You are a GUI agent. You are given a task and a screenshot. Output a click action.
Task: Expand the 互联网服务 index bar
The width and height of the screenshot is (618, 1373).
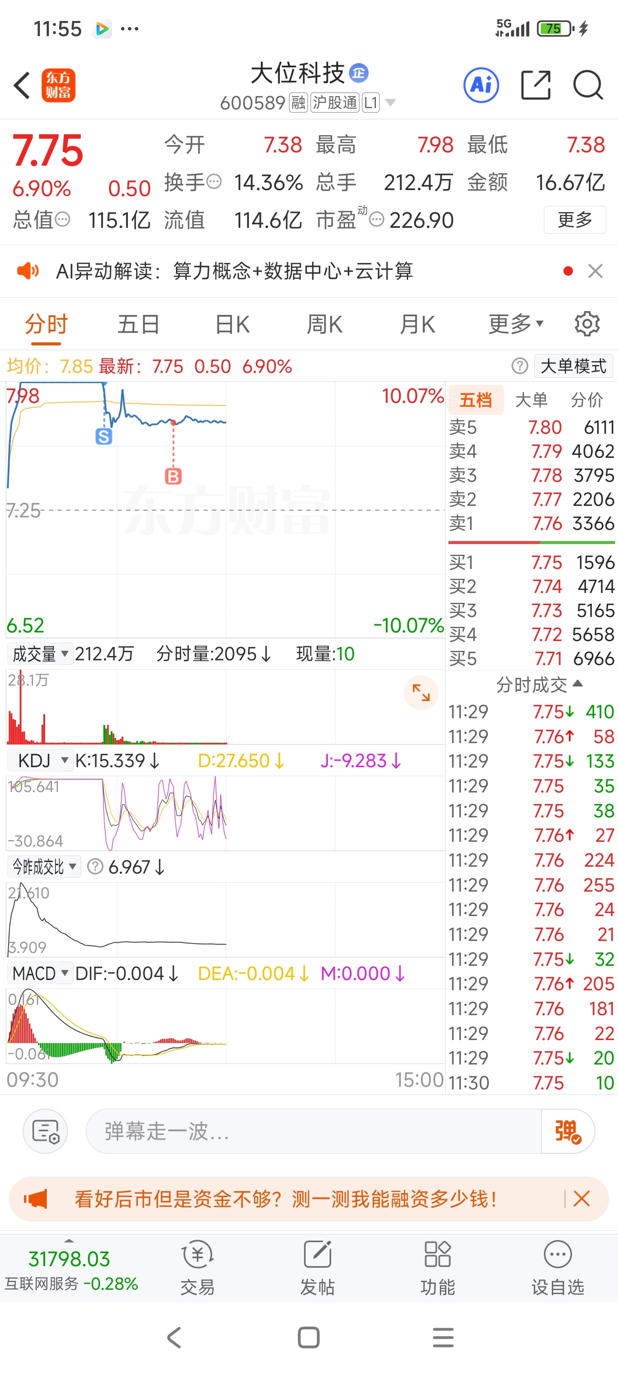pos(69,1241)
